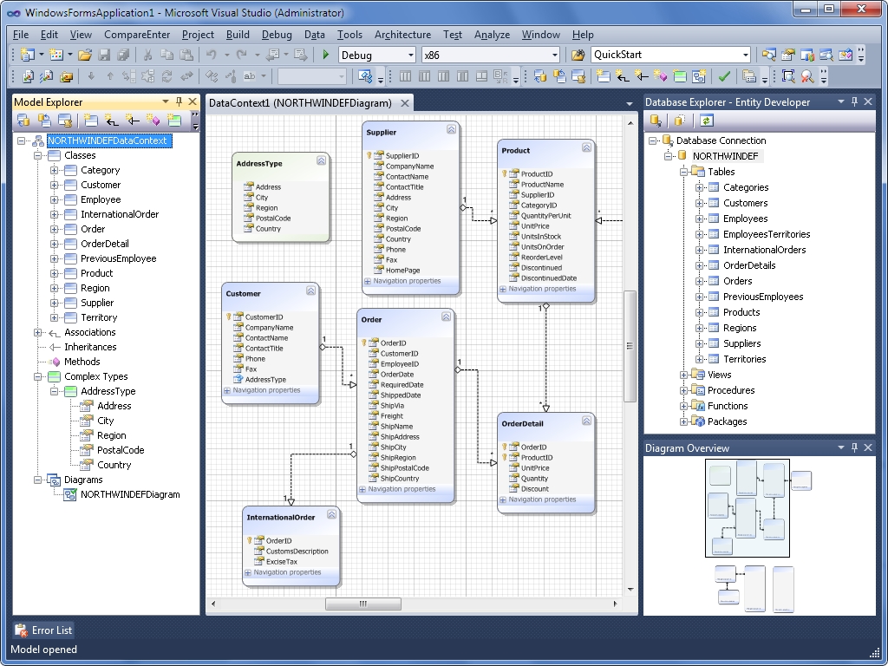The image size is (888, 666).
Task: Expand Navigation properties in Supplier entity
Action: pos(368,281)
